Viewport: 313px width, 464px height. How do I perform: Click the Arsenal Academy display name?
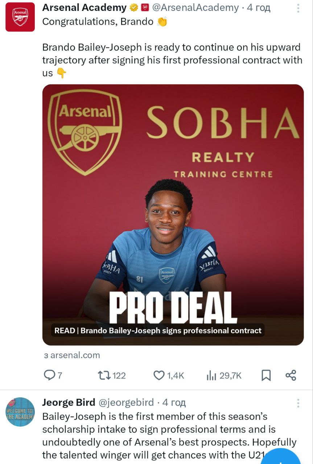(84, 8)
